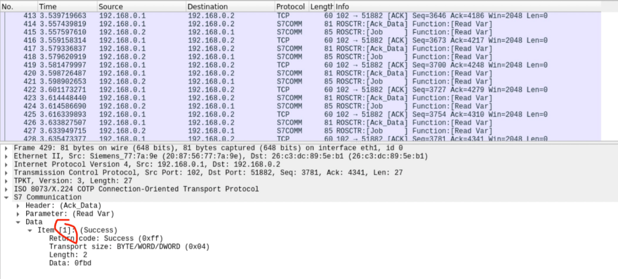Select the Data: 0fbd field
Screen dimensions: 618x279
click(70, 263)
